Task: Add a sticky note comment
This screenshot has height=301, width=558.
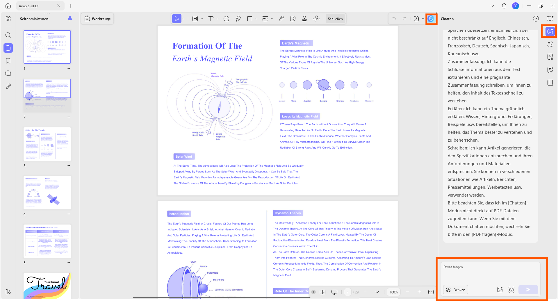Action: (227, 19)
